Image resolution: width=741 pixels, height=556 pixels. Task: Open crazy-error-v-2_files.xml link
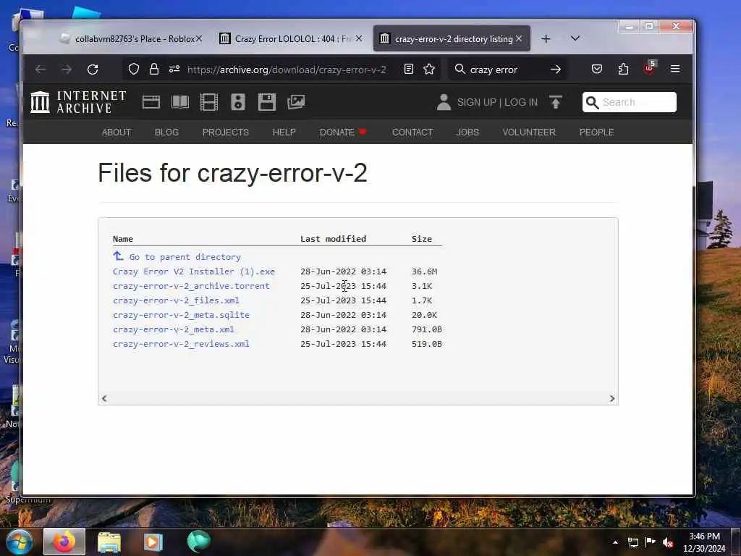point(176,300)
